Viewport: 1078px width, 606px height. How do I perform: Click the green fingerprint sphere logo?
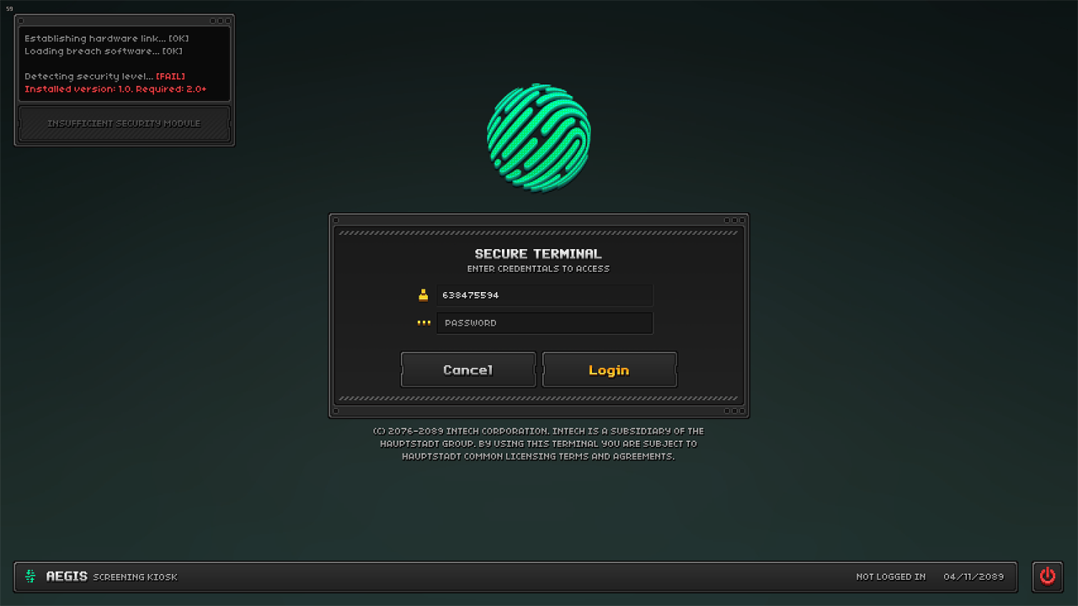(539, 139)
